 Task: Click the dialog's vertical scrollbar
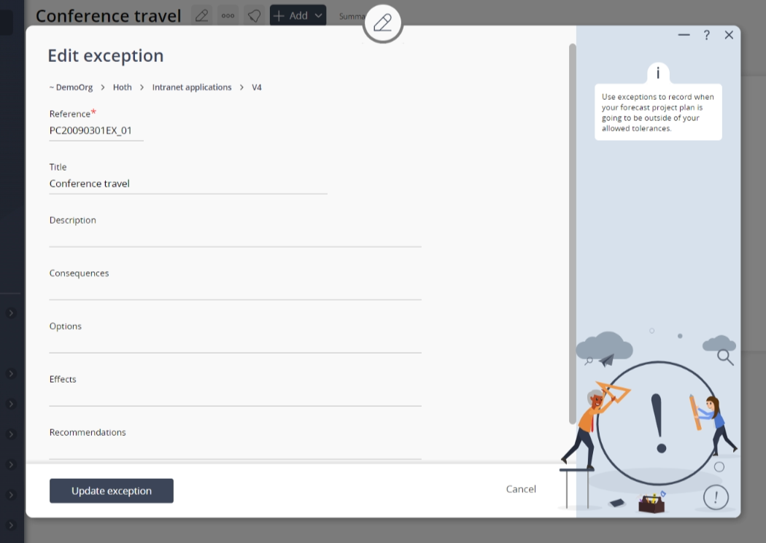[x=572, y=233]
